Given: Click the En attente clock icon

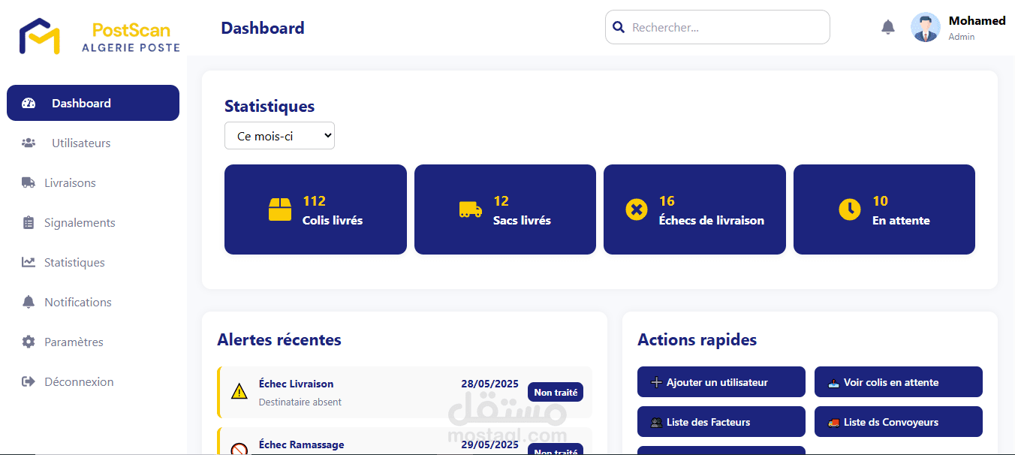Looking at the screenshot, I should tap(850, 209).
